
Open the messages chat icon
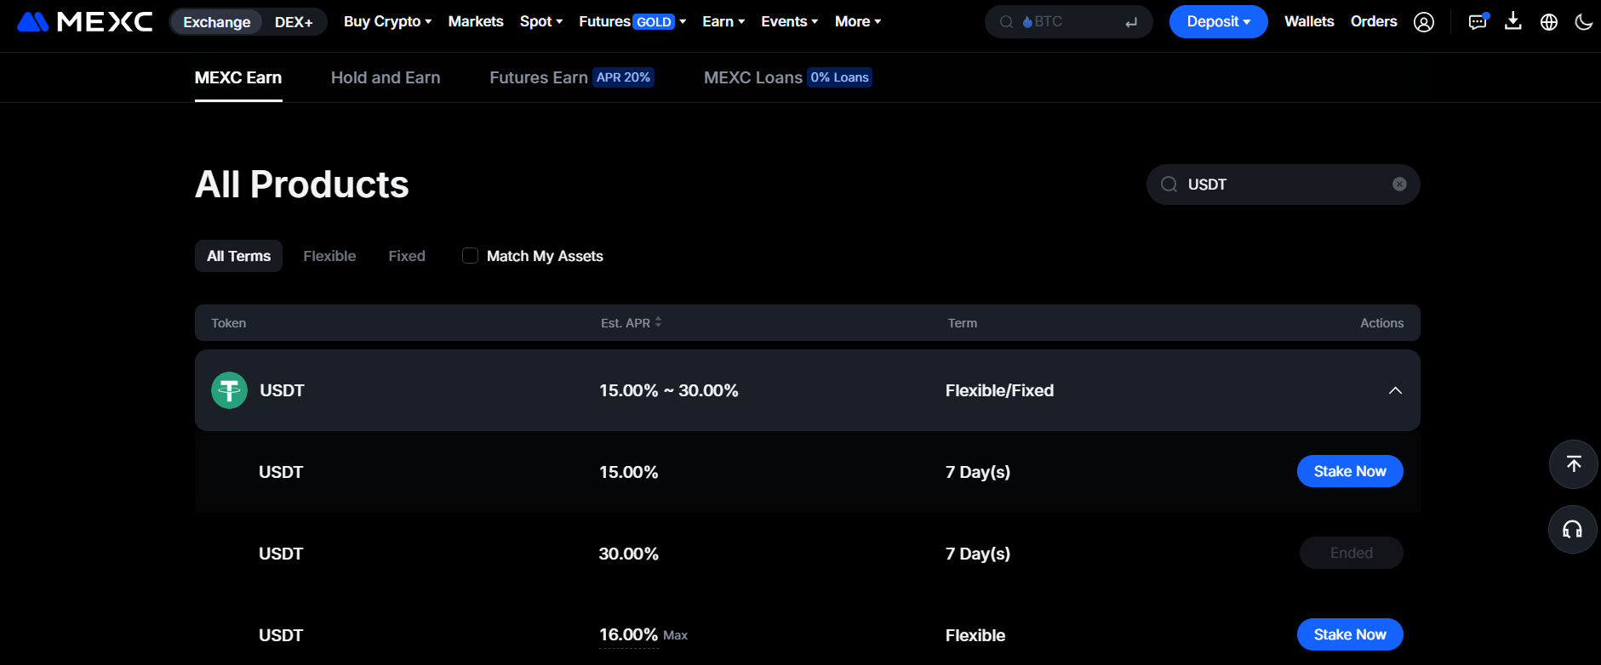click(1478, 22)
